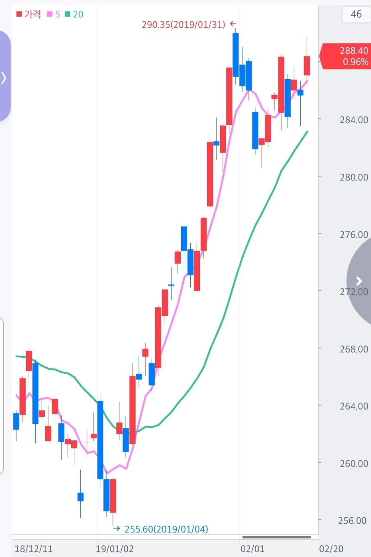Click the high marker 290.35(2019/01/31)
The image size is (371, 557).
tap(183, 25)
